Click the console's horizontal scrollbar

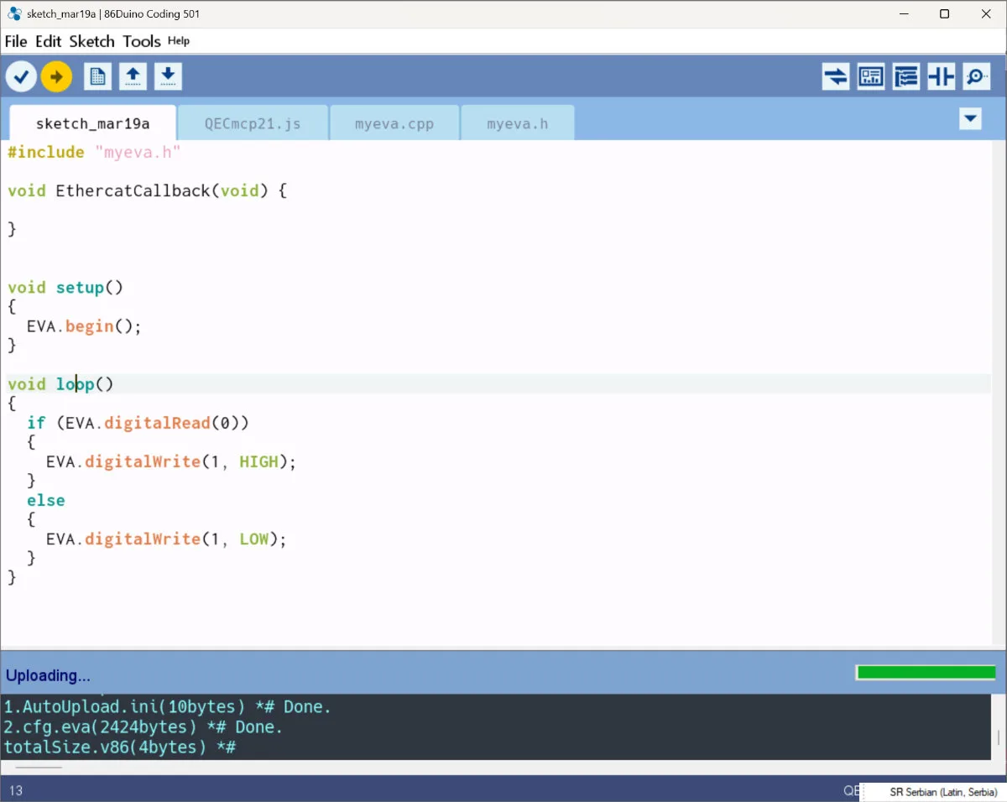point(39,767)
